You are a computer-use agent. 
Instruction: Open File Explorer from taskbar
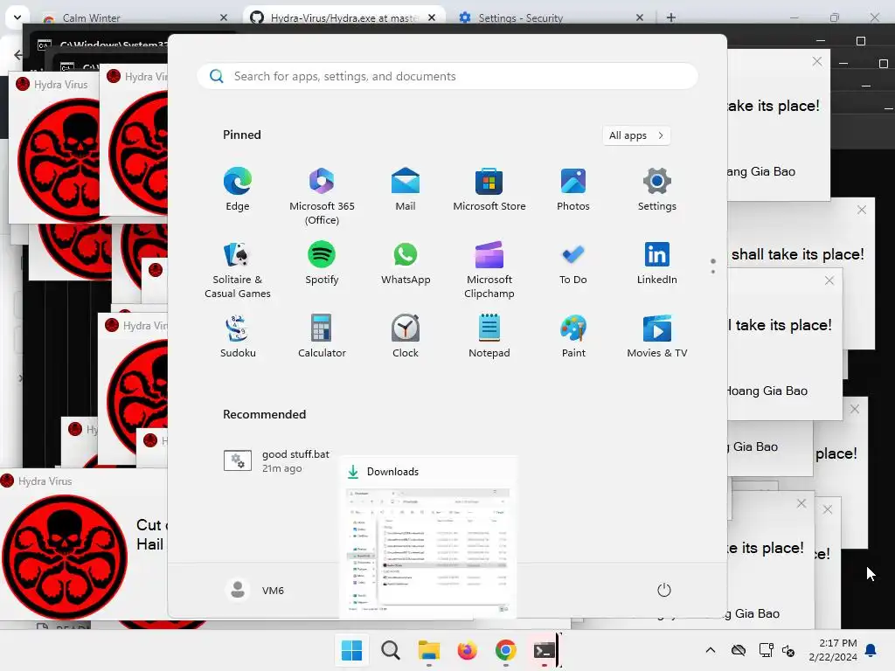click(x=428, y=650)
